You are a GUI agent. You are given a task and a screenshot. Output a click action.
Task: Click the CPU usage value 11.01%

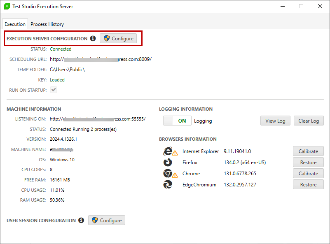pos(57,190)
